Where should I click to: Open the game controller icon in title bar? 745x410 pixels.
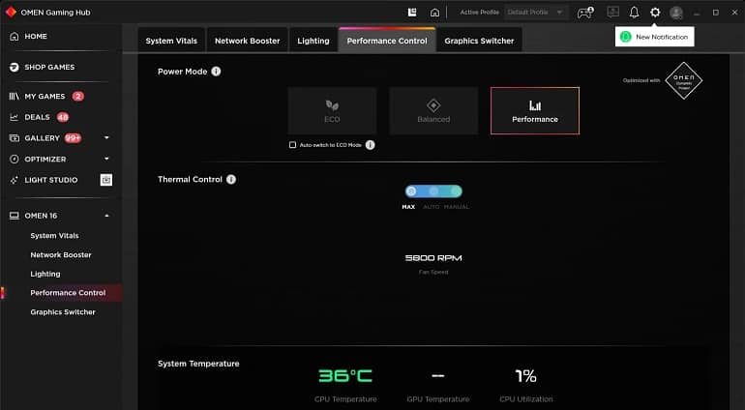pos(585,13)
